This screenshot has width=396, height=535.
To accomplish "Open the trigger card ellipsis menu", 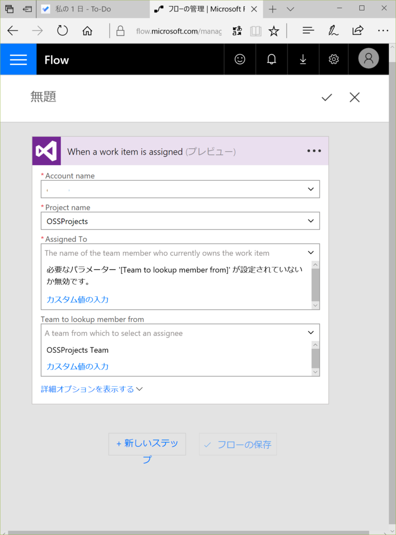I will tap(314, 151).
